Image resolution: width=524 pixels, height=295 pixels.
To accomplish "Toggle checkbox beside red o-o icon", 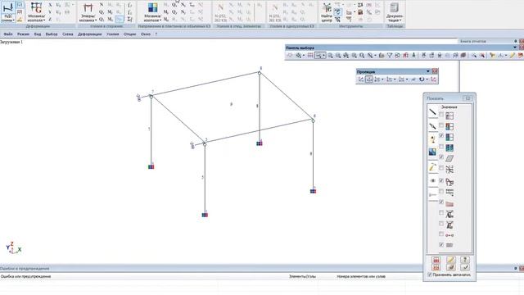I will point(441,234).
